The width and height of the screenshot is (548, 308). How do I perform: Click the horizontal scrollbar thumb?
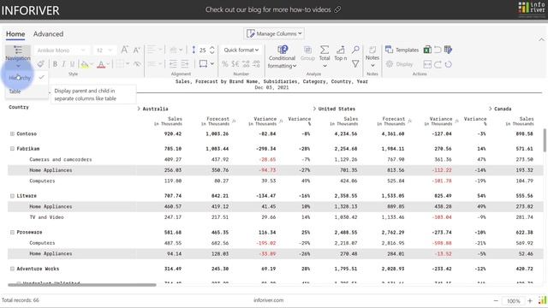pyautogui.click(x=82, y=285)
